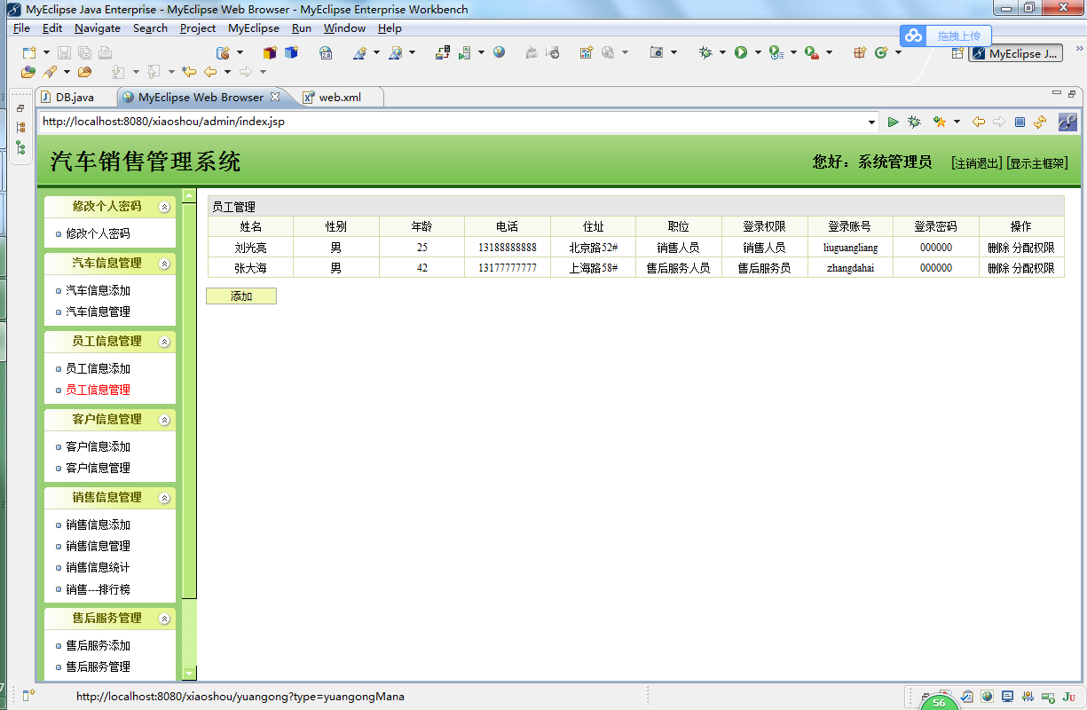Open the MyEclipse menu
The height and width of the screenshot is (710, 1087).
tap(254, 28)
